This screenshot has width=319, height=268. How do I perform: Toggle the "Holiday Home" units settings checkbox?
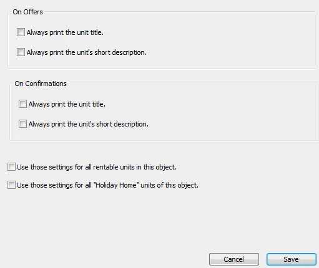[11, 185]
